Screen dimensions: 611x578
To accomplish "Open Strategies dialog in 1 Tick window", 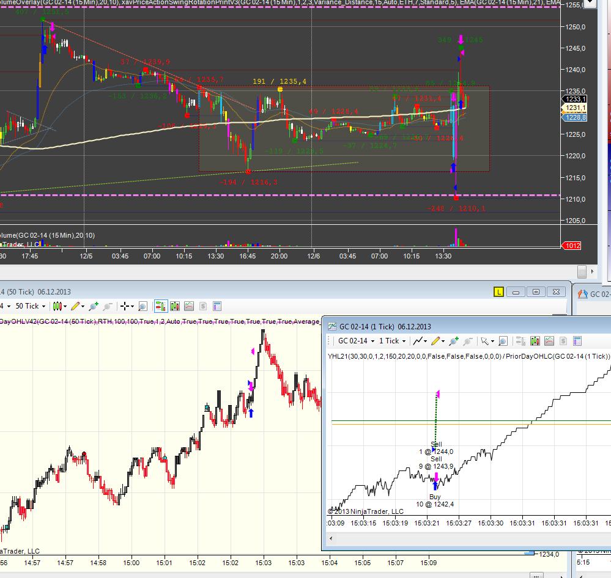I will 563,342.
